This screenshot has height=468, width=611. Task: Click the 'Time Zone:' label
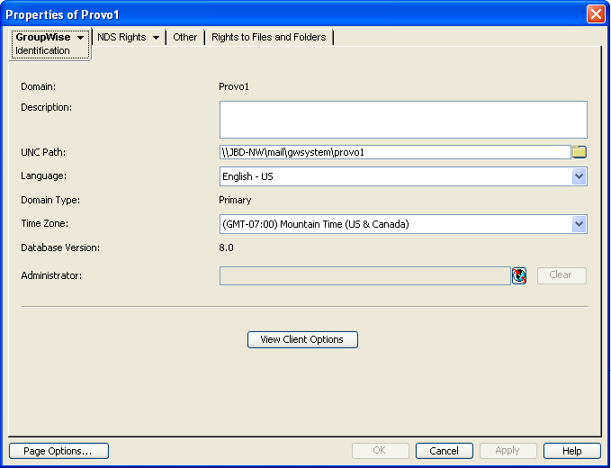click(x=44, y=224)
